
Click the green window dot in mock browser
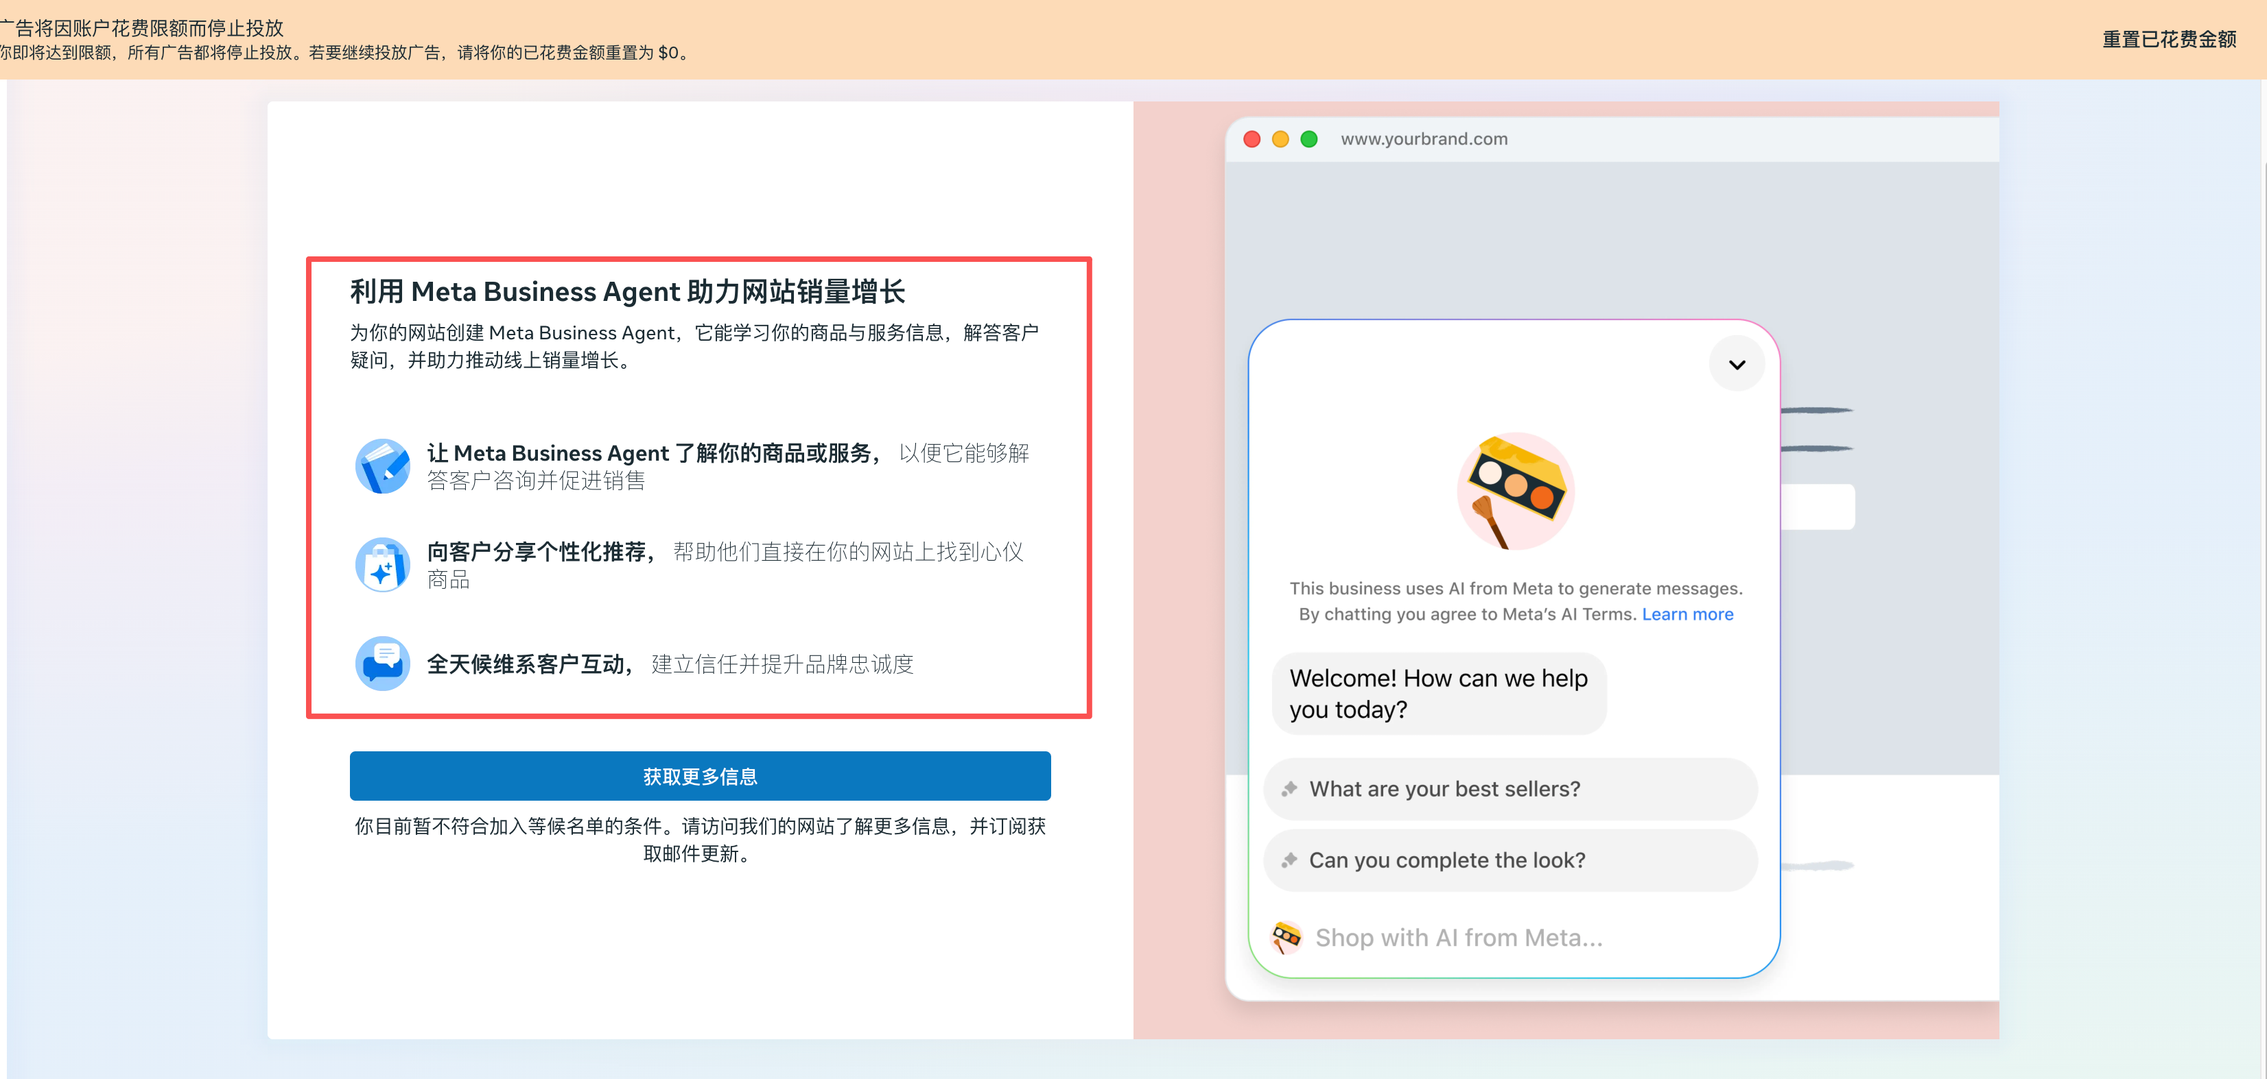(x=1308, y=139)
